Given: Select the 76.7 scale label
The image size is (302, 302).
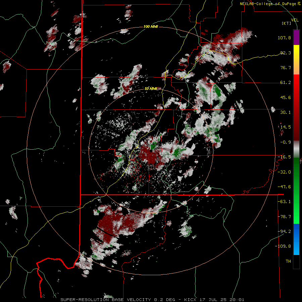Looking at the screenshot, I should tap(286, 67).
